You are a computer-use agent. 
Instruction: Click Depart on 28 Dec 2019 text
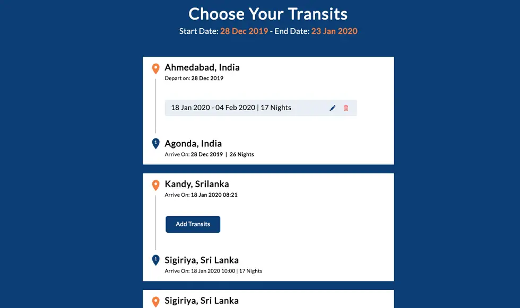point(194,78)
